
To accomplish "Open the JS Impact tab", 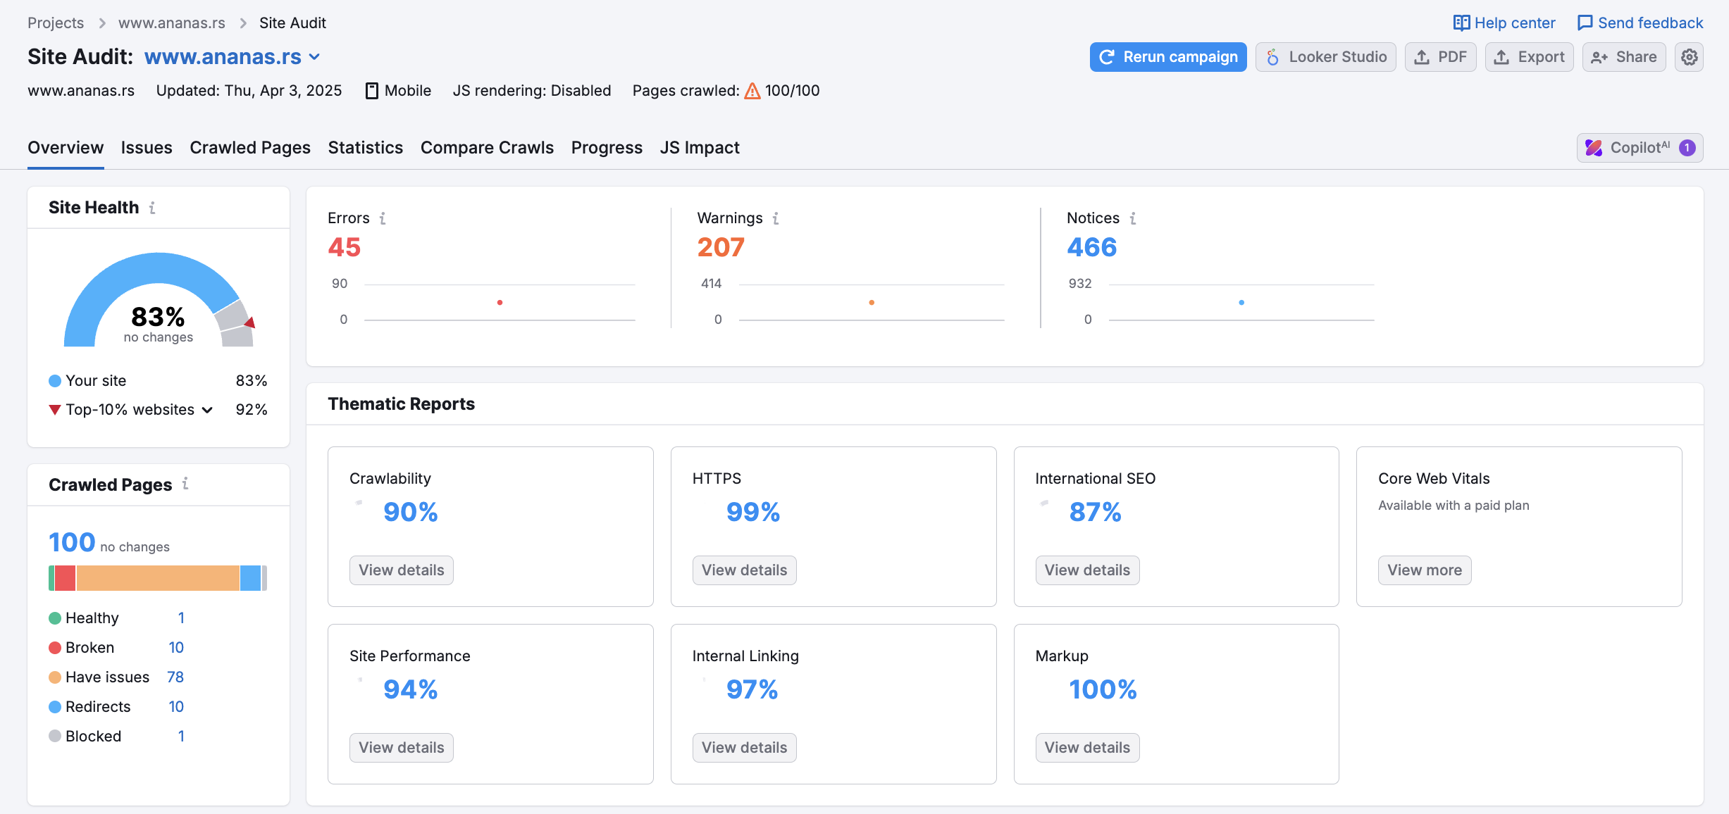I will click(x=700, y=148).
